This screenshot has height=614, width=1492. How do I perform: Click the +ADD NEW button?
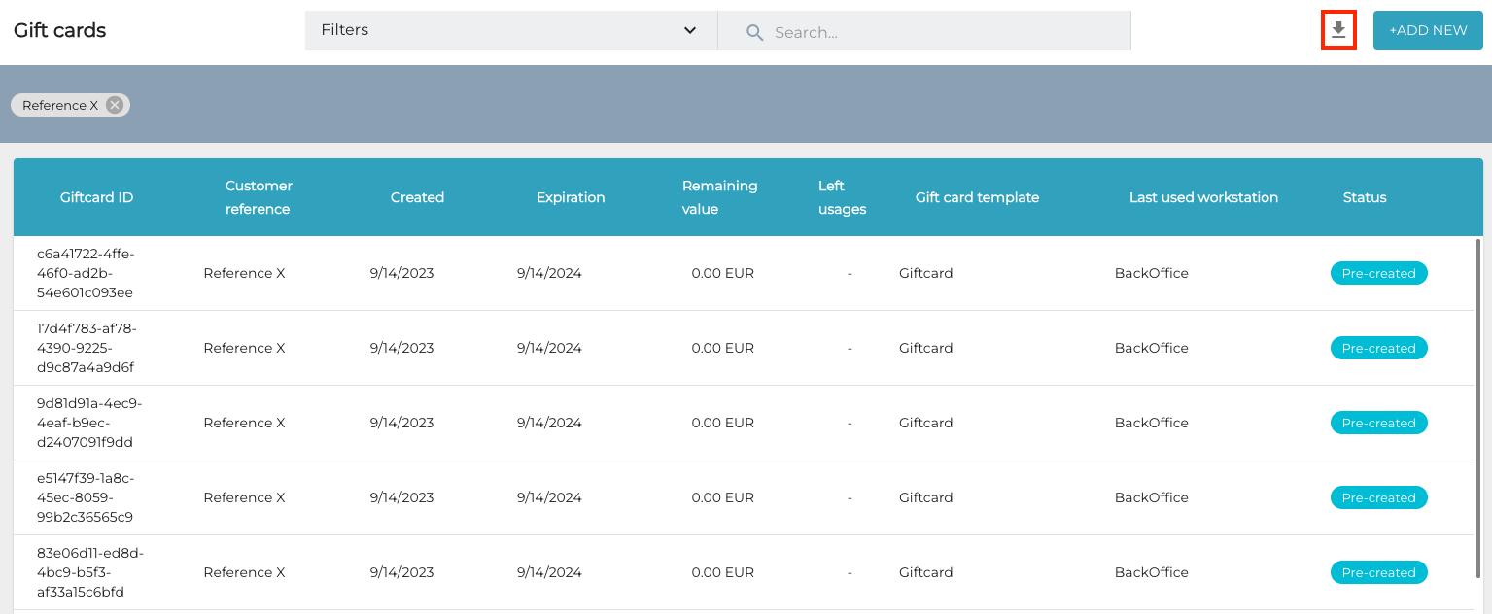(x=1427, y=30)
